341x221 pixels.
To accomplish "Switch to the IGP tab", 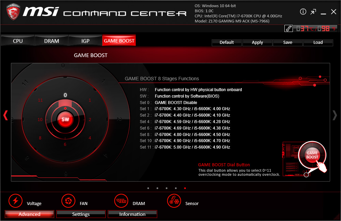I will pyautogui.click(x=85, y=41).
